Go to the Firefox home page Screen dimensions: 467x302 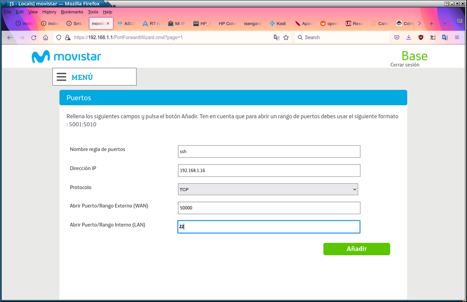(46, 37)
